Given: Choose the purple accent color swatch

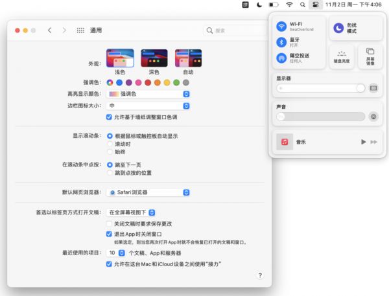Looking at the screenshot, I should pos(129,83).
